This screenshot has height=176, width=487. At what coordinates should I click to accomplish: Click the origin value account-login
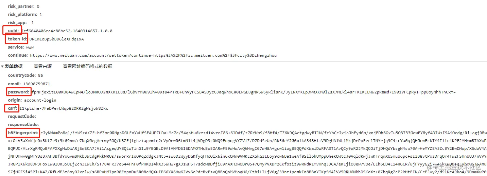[40, 100]
